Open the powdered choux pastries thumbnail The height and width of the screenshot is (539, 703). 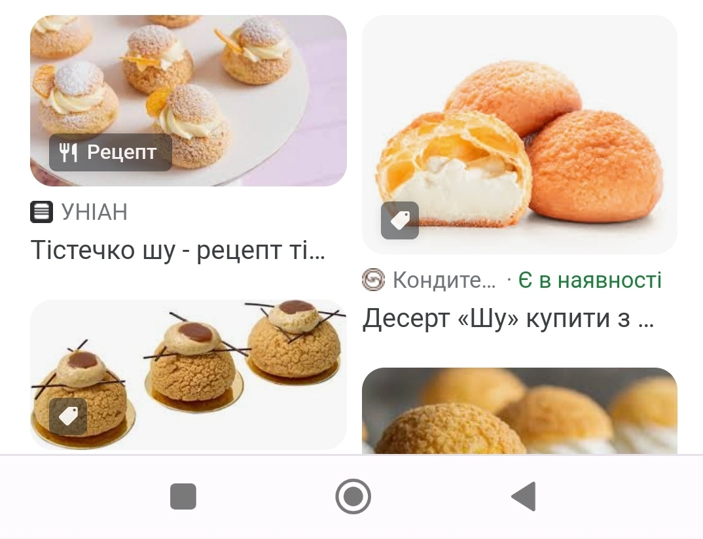(189, 101)
